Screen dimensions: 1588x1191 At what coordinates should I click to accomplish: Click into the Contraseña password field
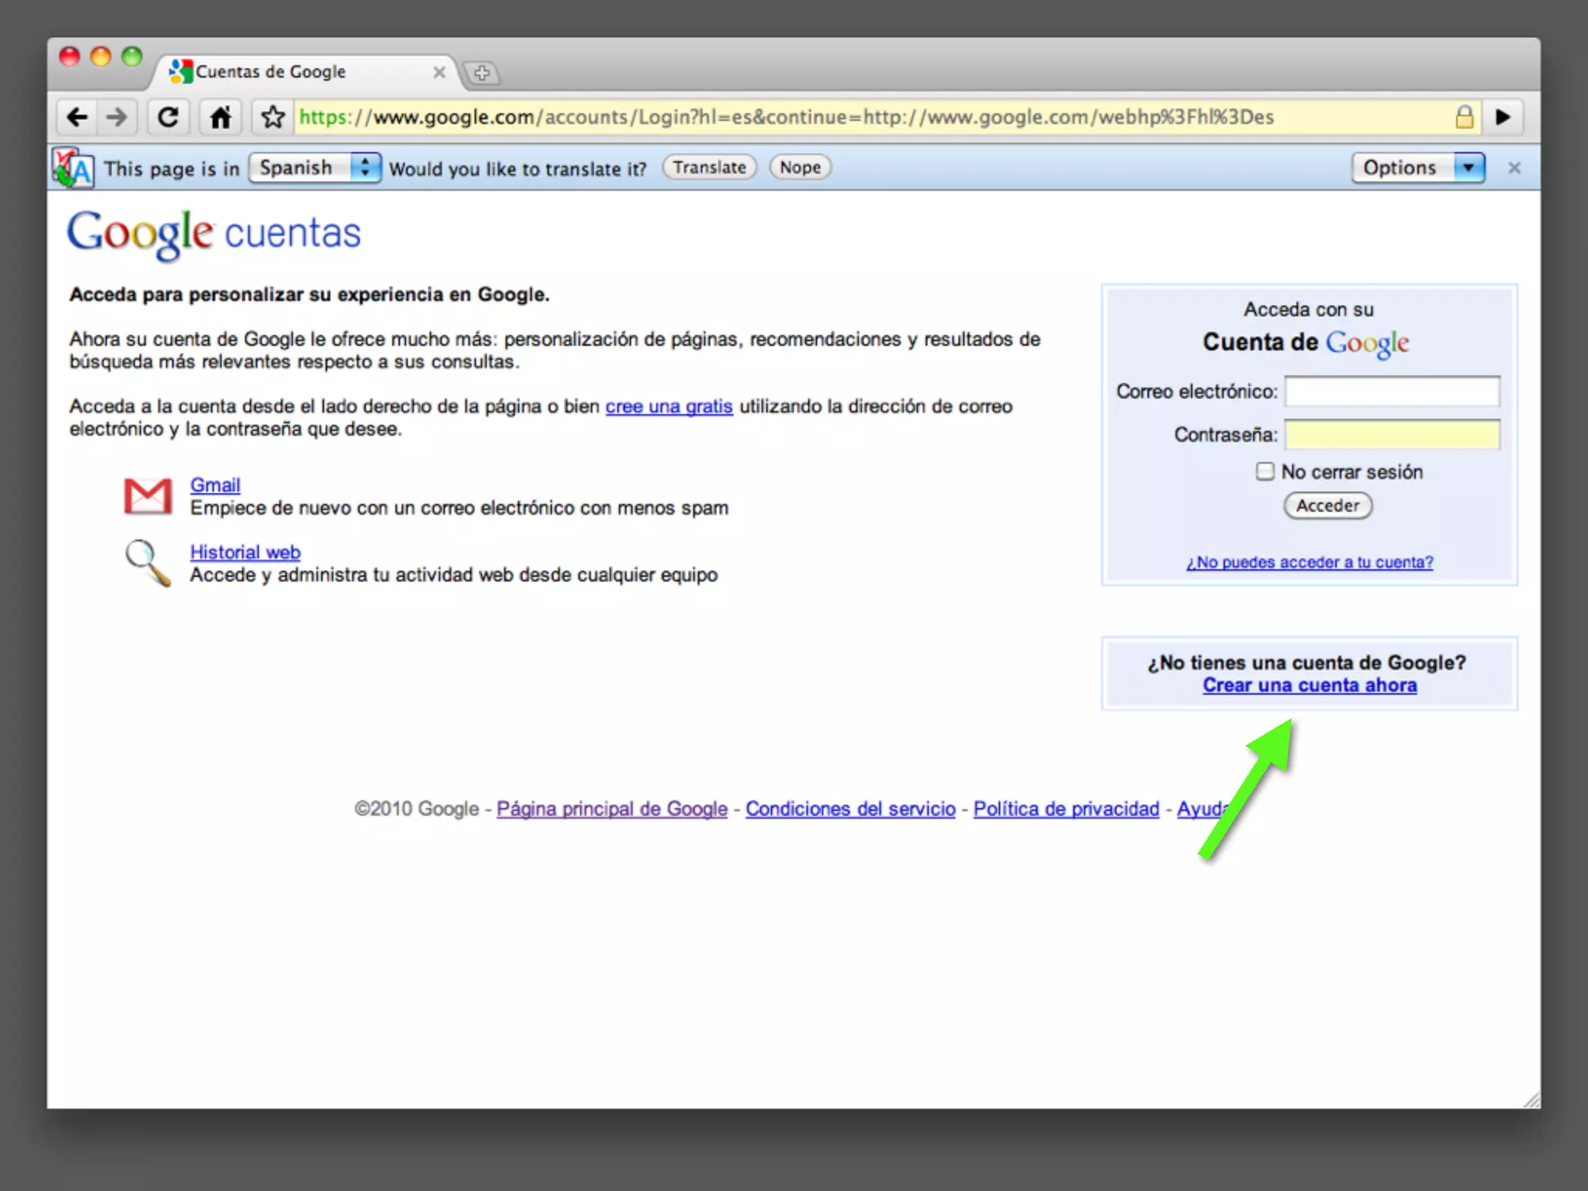tap(1392, 434)
